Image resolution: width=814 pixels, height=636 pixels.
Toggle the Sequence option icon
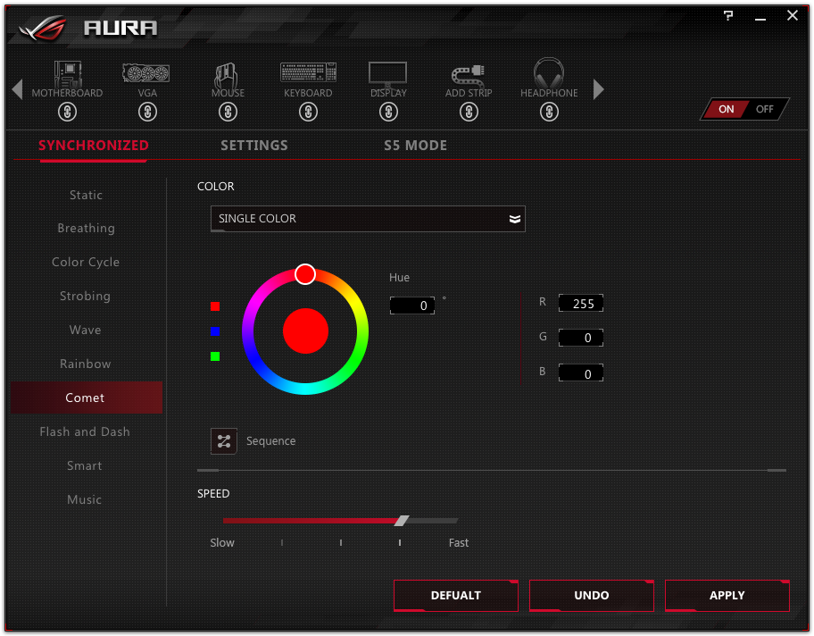click(224, 441)
